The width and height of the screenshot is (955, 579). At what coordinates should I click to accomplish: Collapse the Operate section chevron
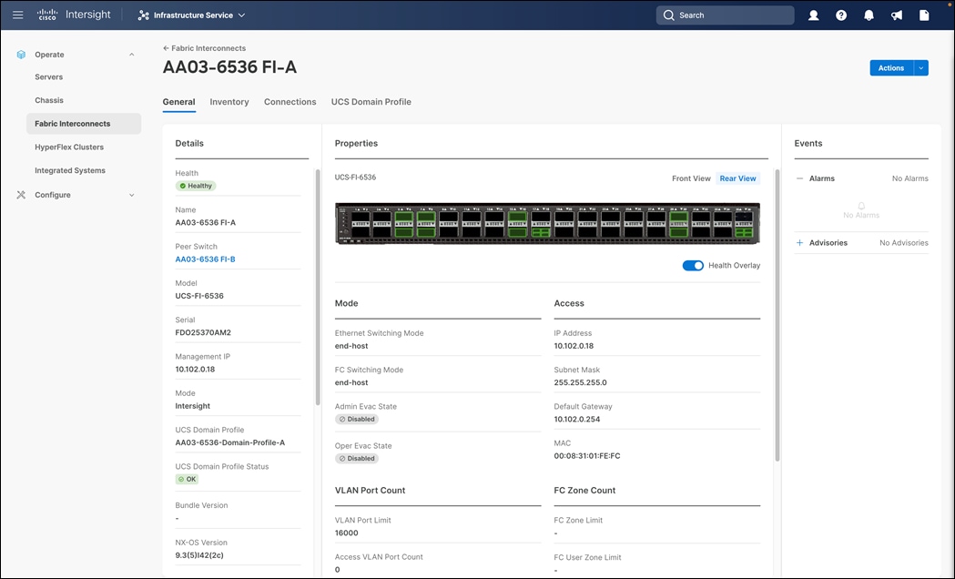pos(131,54)
